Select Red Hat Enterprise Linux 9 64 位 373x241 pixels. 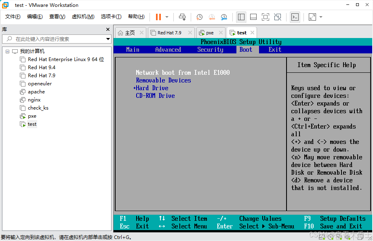[66, 59]
